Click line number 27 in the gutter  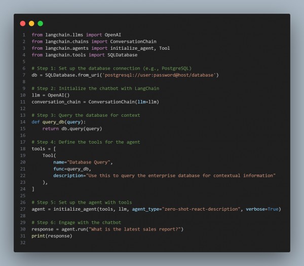(x=23, y=209)
